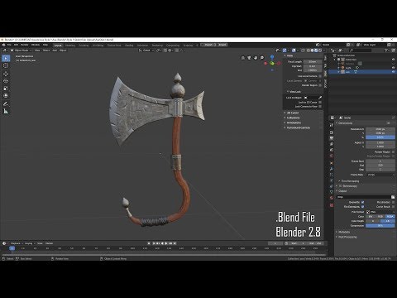Viewport: 397px width, 298px height.
Task: Toggle Render Region checkbox in Dimensions panel
Action: 393,152
